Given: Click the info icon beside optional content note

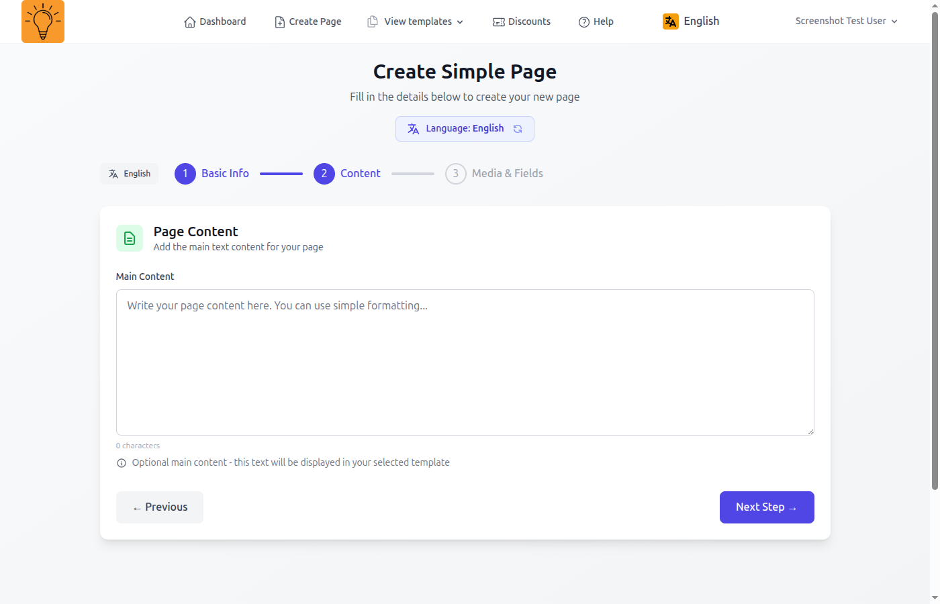Looking at the screenshot, I should [x=122, y=463].
